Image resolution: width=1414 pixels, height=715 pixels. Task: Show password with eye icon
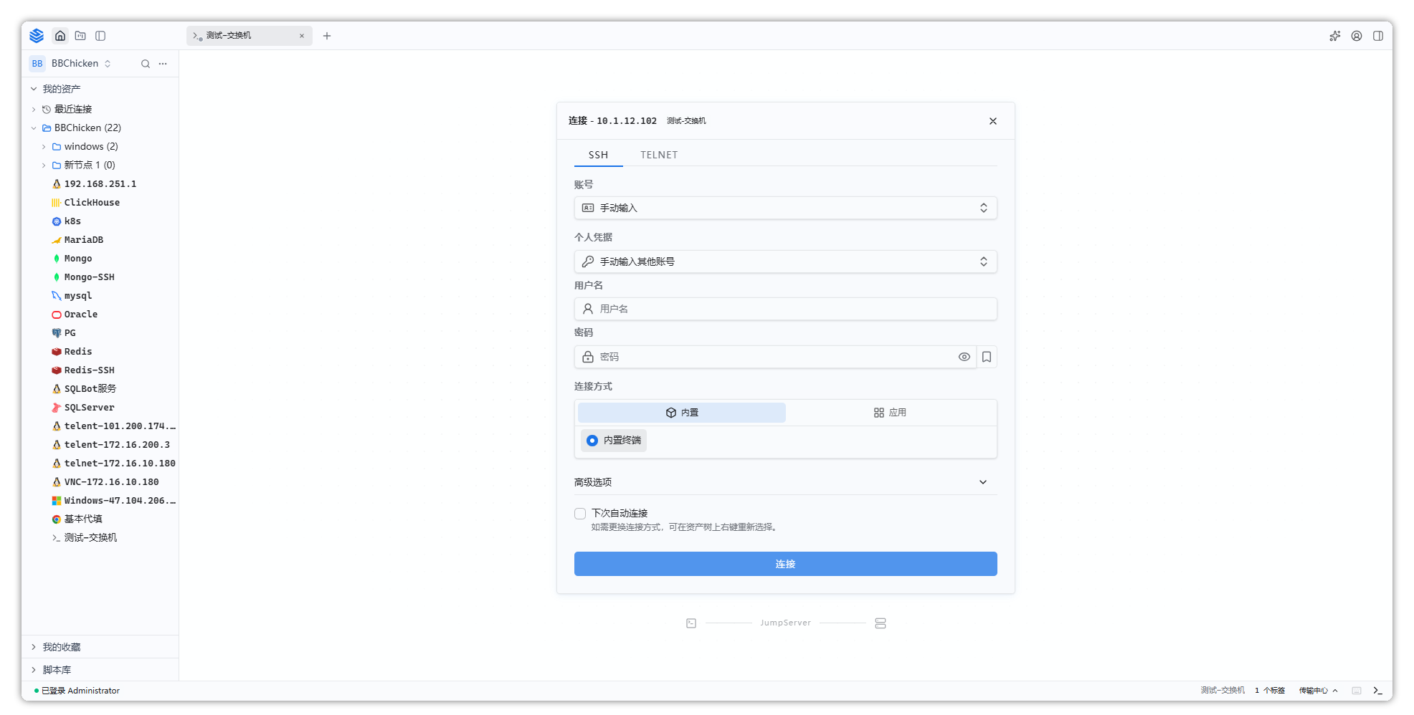coord(964,357)
